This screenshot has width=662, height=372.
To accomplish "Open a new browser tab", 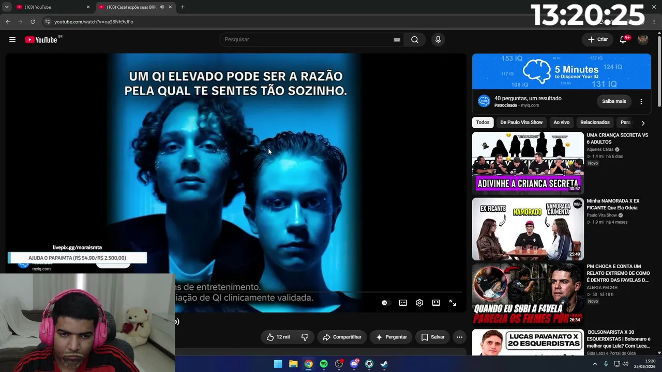I will coord(183,7).
